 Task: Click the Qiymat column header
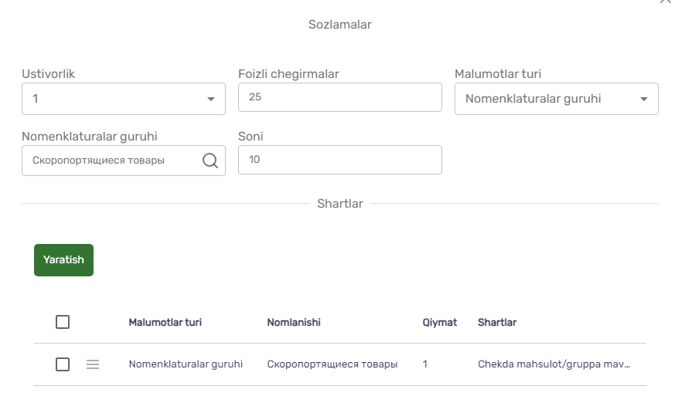(x=440, y=322)
